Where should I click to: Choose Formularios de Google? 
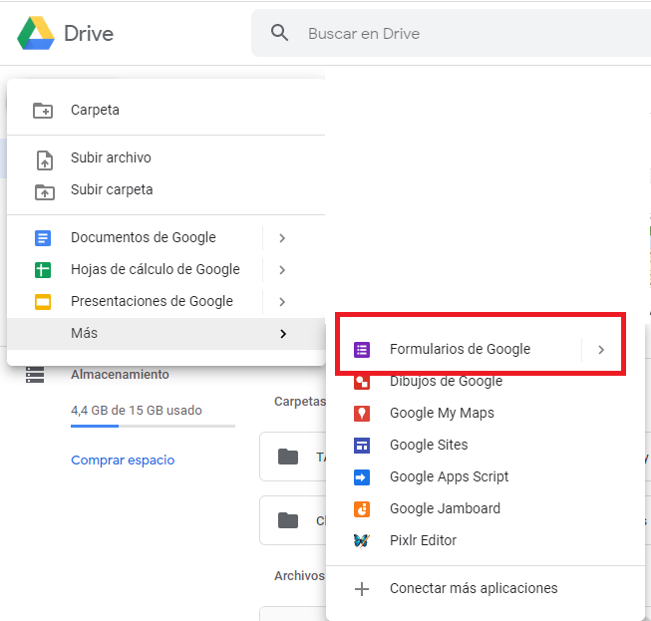tap(460, 349)
